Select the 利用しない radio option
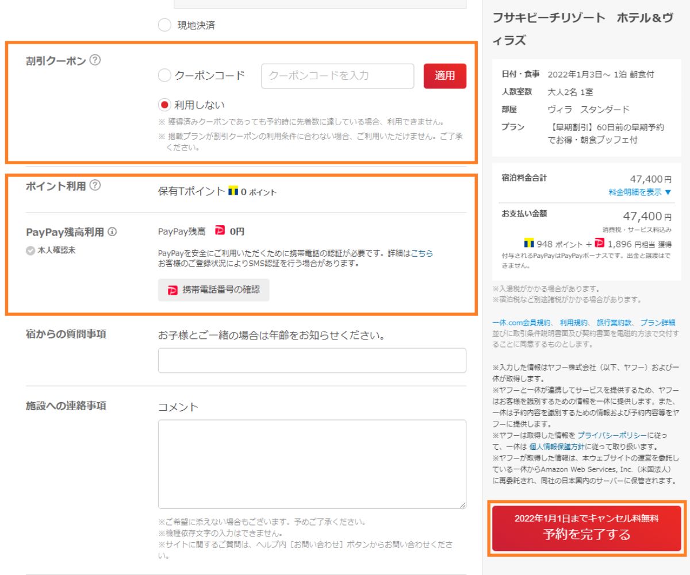This screenshot has height=575, width=690. [x=164, y=104]
